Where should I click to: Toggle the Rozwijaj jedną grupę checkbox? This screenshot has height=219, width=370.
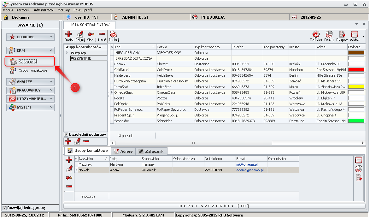4,208
